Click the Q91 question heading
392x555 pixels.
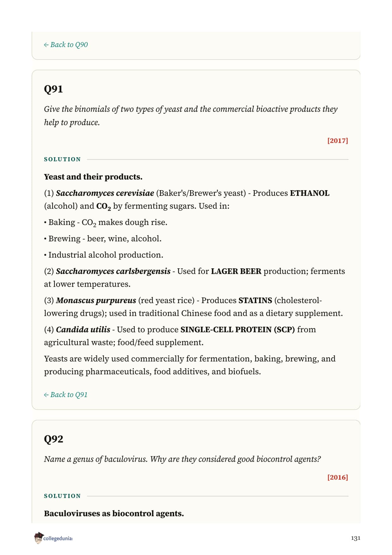[x=53, y=89]
